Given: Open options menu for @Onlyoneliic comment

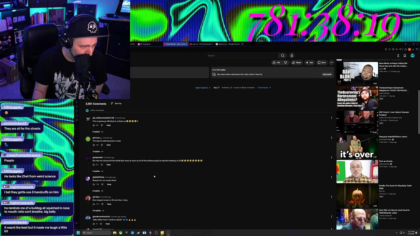Looking at the screenshot, I should coord(331,157).
